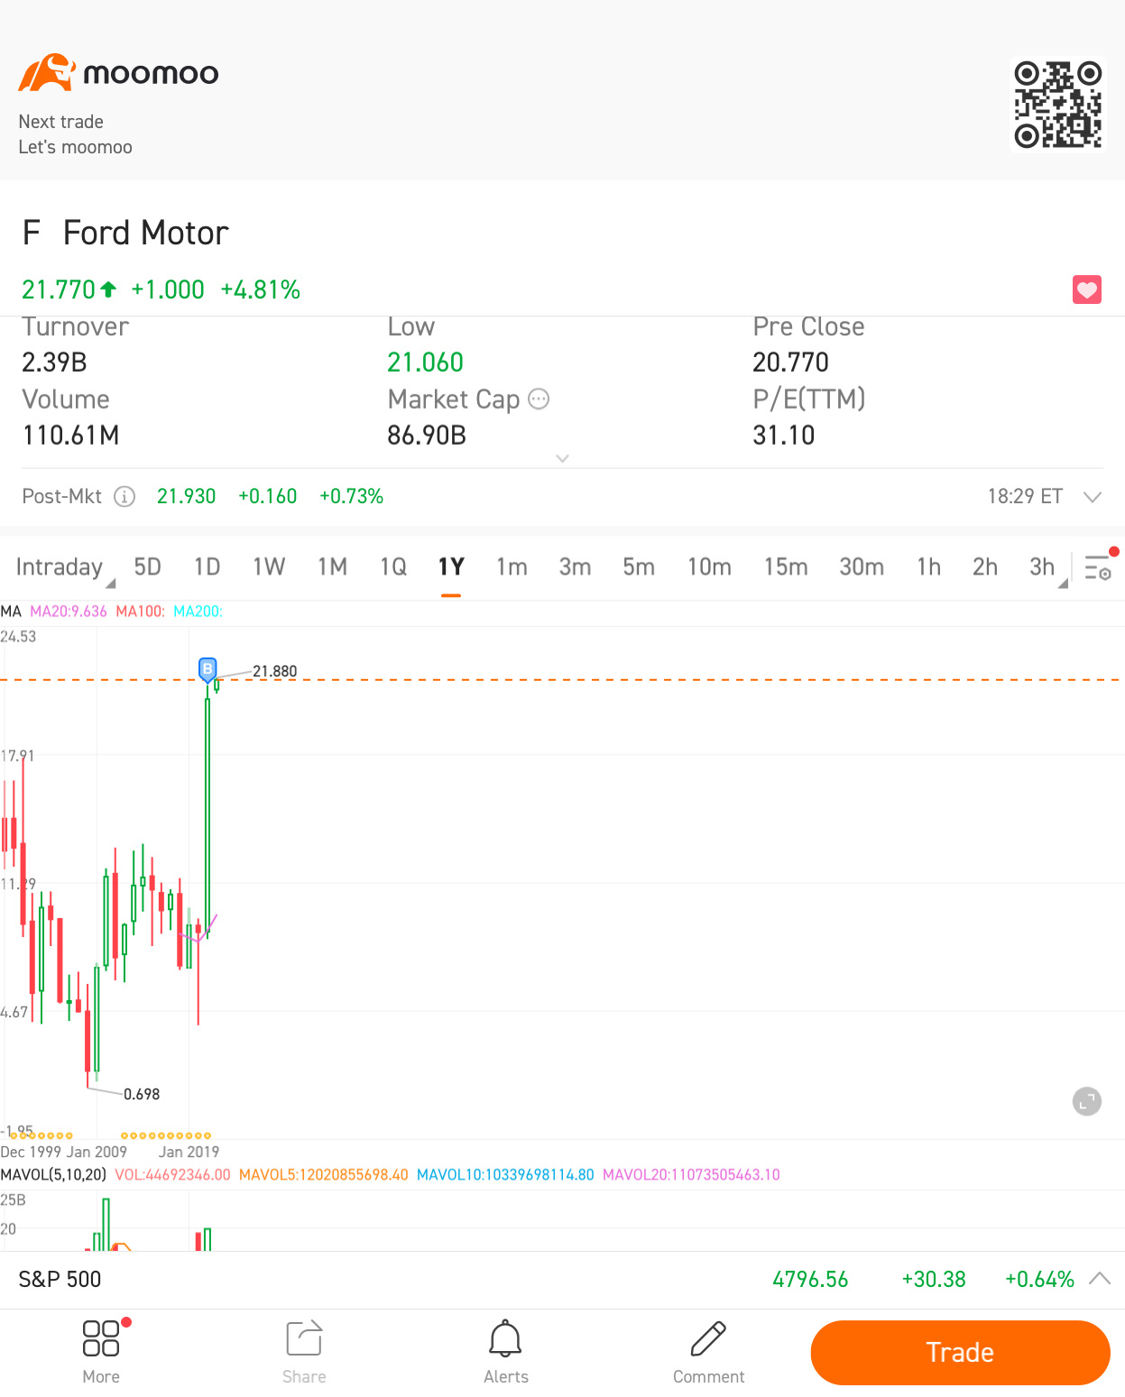Select the 1Q chart tab
Image resolution: width=1125 pixels, height=1397 pixels.
(393, 566)
